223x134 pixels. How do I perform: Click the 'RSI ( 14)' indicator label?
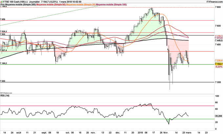pos(5,95)
